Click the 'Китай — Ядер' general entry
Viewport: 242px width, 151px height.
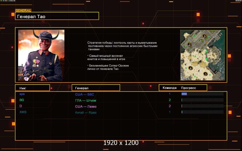click(86, 112)
